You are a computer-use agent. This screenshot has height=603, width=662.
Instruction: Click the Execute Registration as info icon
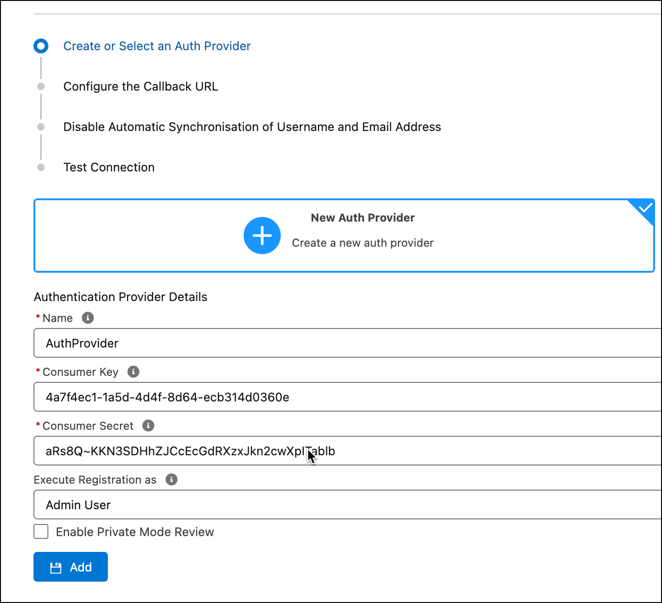[172, 479]
